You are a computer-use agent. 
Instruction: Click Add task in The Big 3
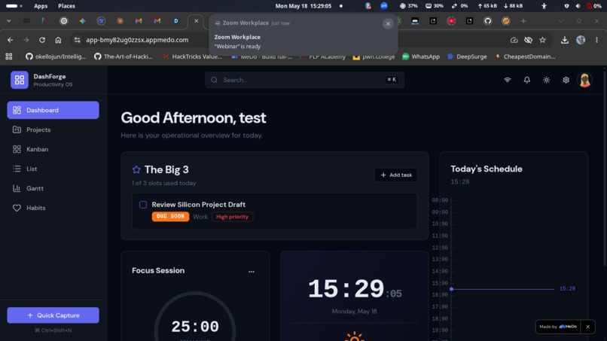396,175
